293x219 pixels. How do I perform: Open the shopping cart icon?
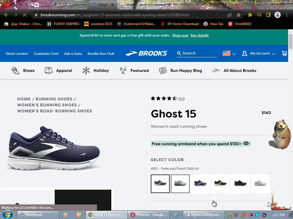coord(284,53)
